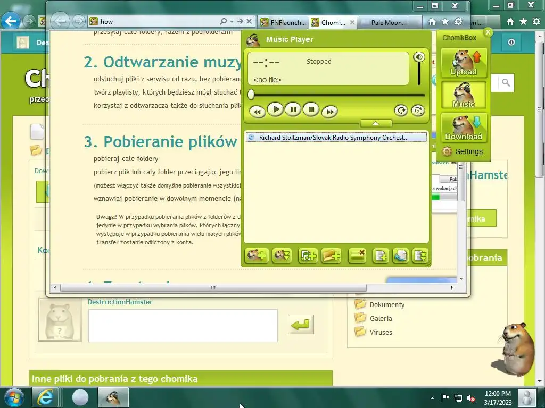Open playlist with blue-arrow document icon
545x408 pixels.
pyautogui.click(x=400, y=256)
